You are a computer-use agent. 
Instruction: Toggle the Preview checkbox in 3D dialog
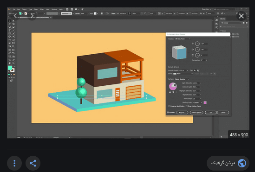pos(168,113)
